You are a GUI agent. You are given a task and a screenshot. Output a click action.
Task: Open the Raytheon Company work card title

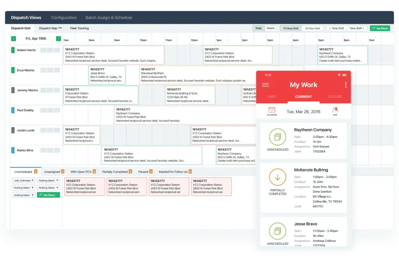[x=313, y=130]
